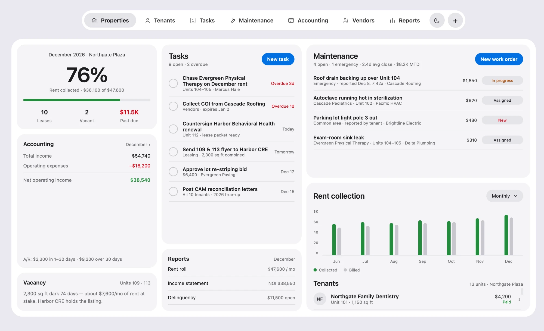This screenshot has height=331, width=544.
Task: Open the Monthly dropdown in Rent collection
Action: click(x=505, y=196)
